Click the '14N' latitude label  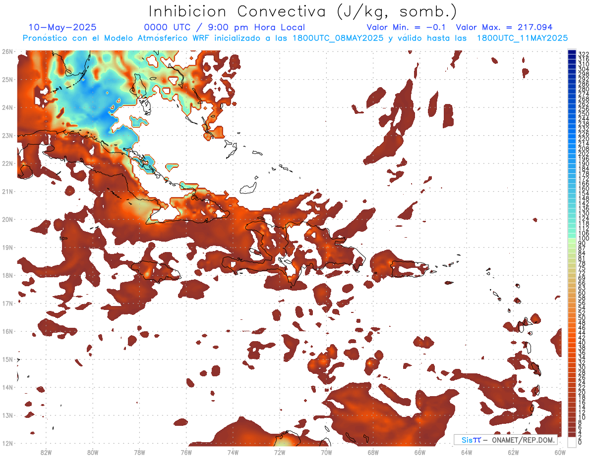(x=7, y=387)
